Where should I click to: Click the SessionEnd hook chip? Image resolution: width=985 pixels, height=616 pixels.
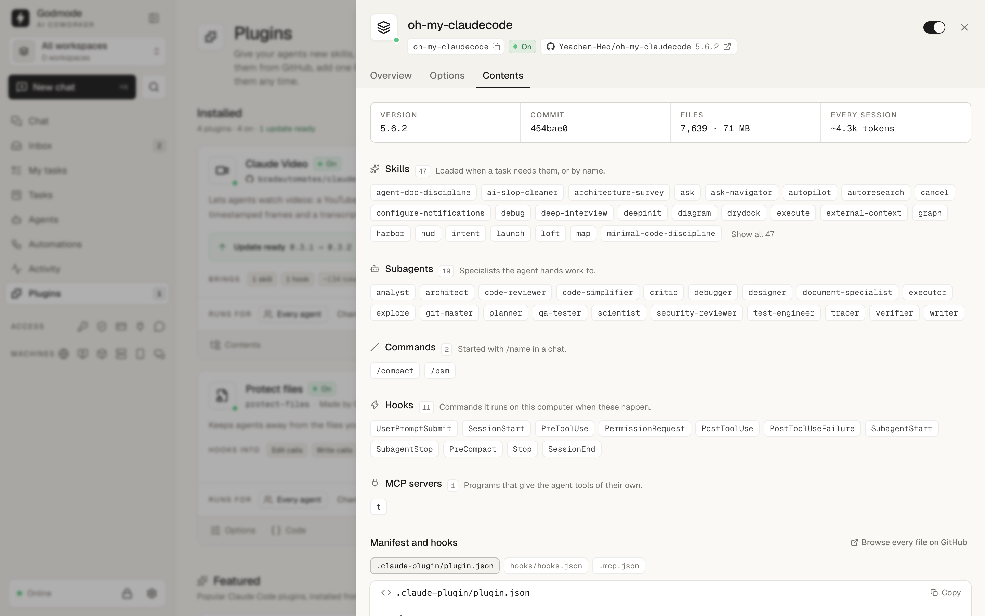(572, 449)
